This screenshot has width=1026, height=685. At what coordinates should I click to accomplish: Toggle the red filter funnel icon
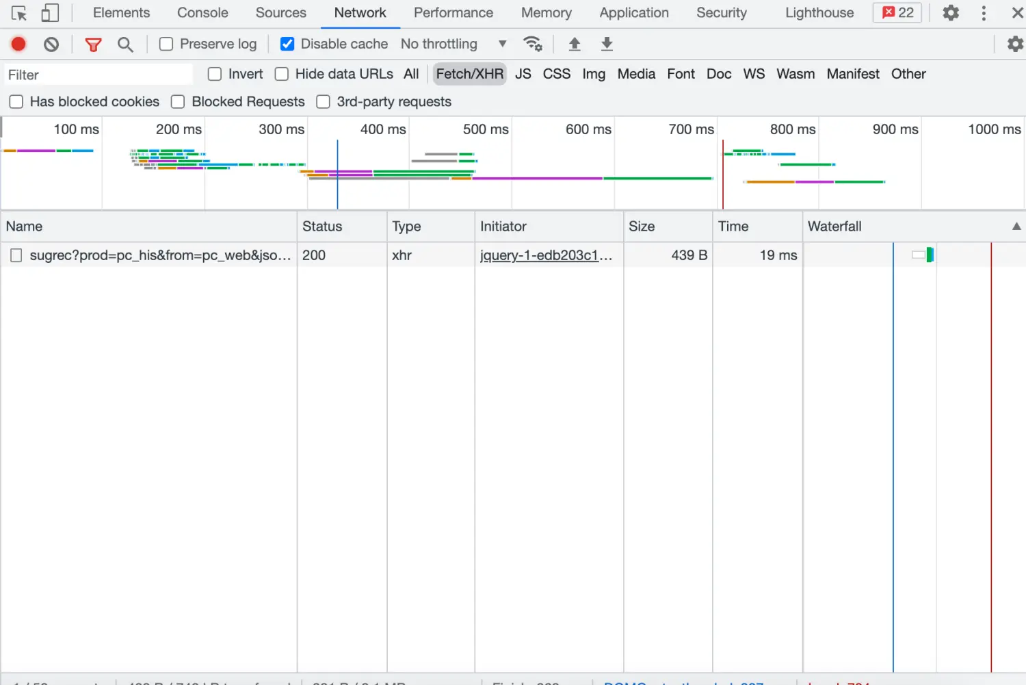(x=93, y=45)
